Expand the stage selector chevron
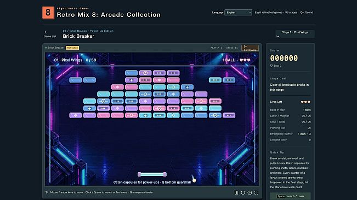Viewport: 357px width, 200px height. coord(277,37)
